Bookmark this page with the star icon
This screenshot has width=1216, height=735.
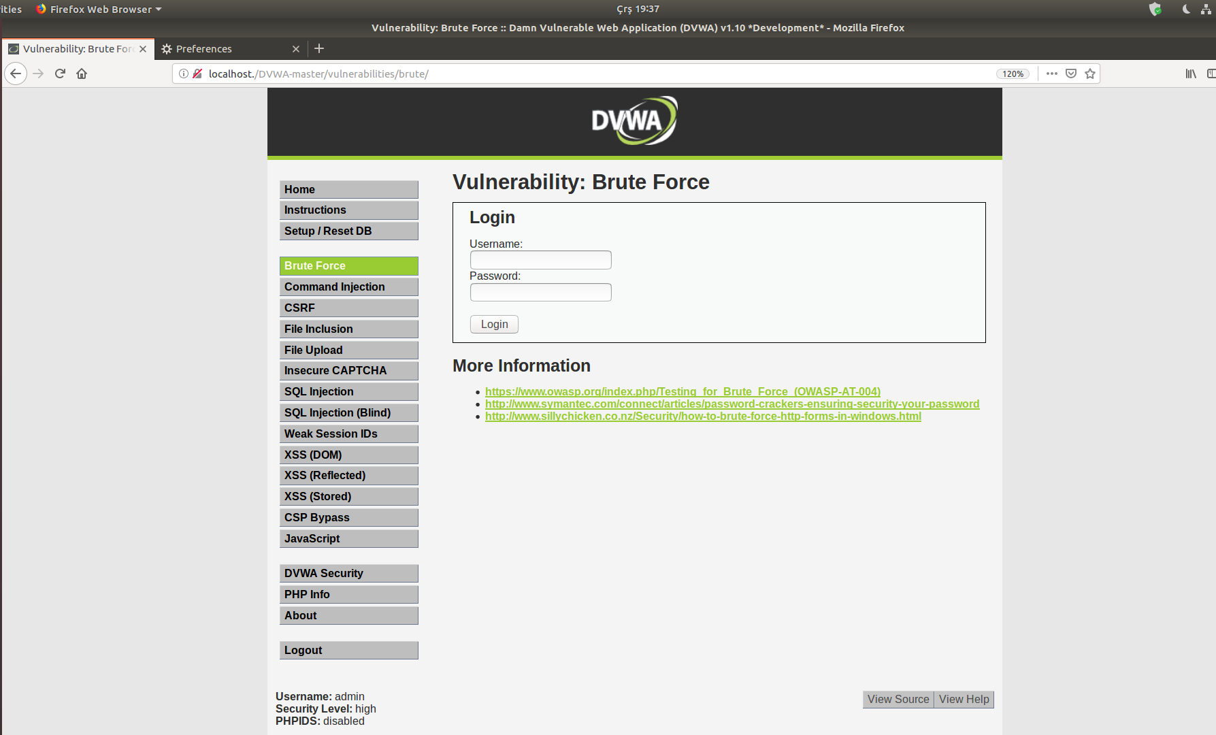(1090, 73)
